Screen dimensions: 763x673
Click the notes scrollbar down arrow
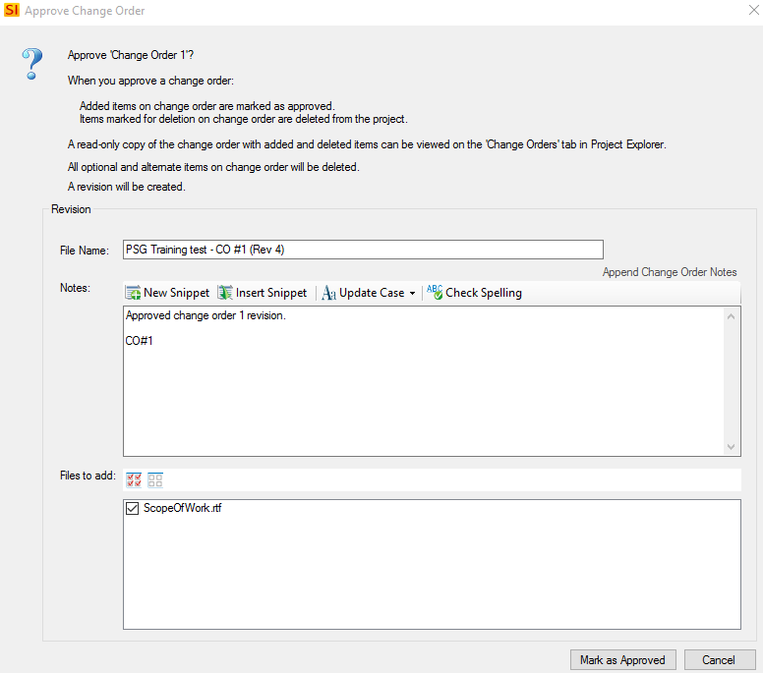pos(731,446)
